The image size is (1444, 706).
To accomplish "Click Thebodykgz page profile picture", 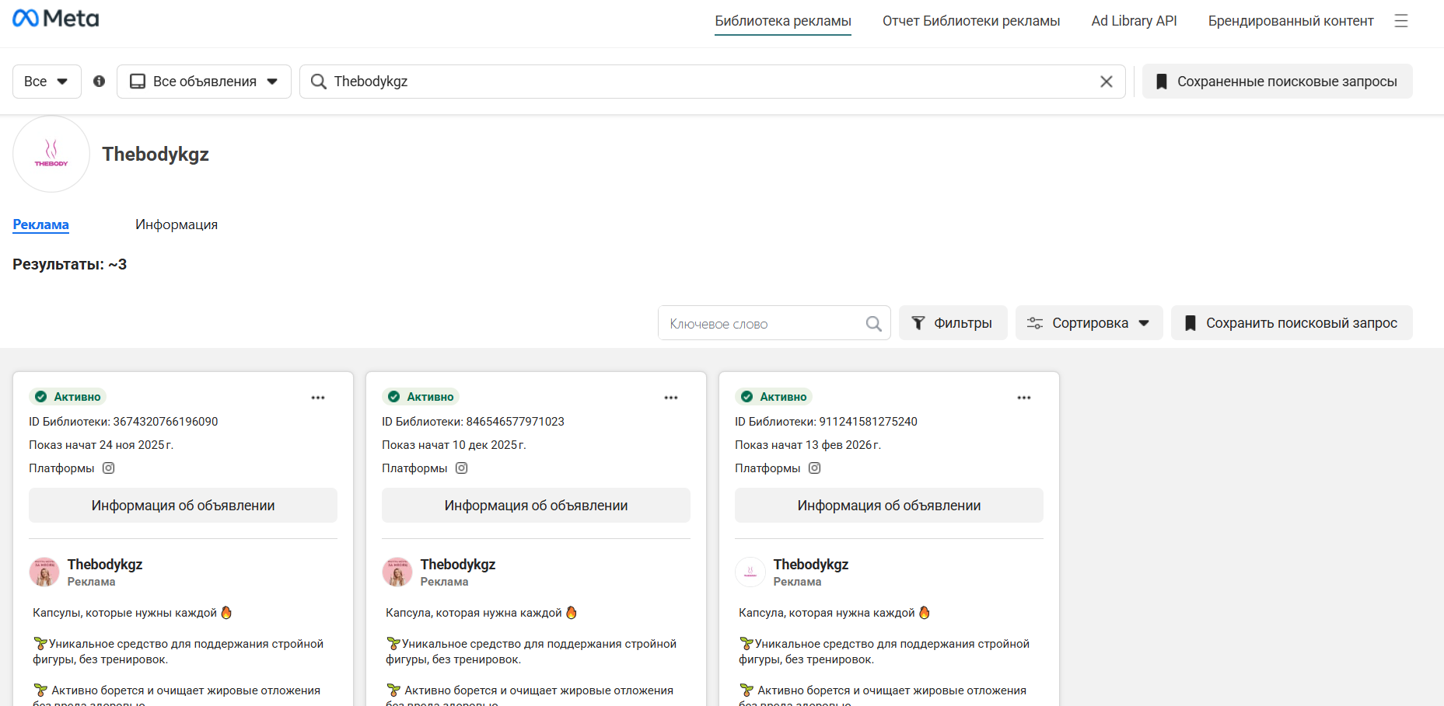I will [51, 154].
